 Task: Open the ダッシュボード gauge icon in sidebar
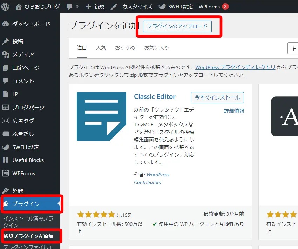coord(5,24)
